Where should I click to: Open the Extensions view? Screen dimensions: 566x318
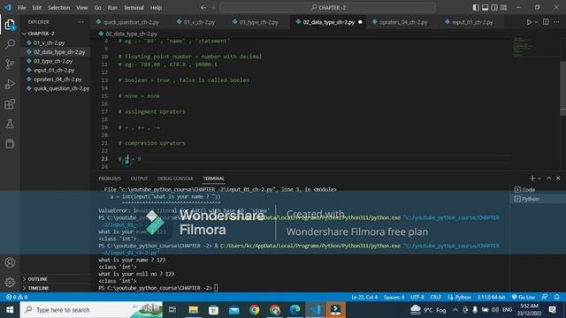point(10,104)
